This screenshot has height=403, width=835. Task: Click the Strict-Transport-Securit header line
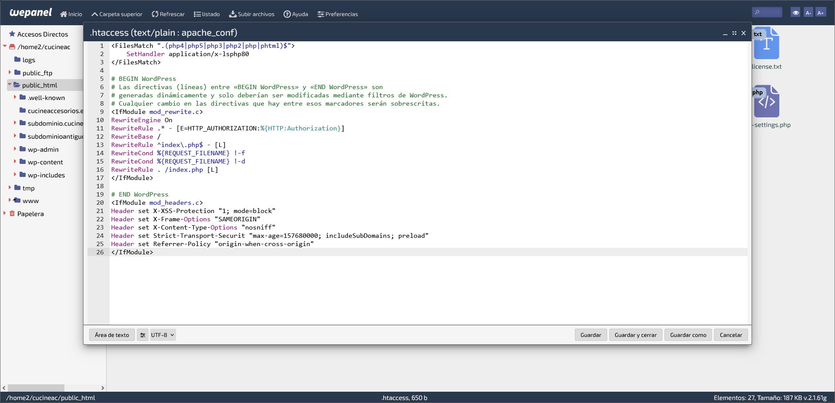270,236
